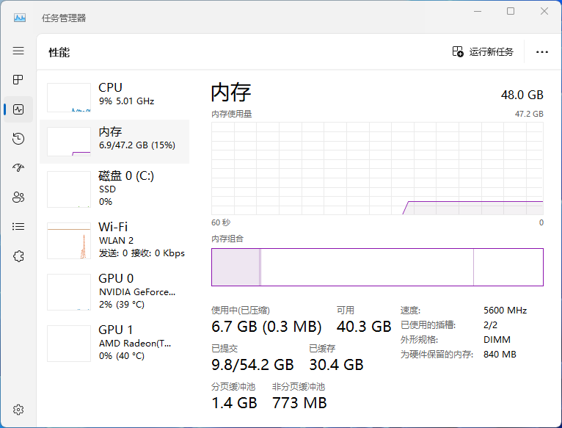Open the three-dot more options menu
This screenshot has width=562, height=428.
pos(542,52)
